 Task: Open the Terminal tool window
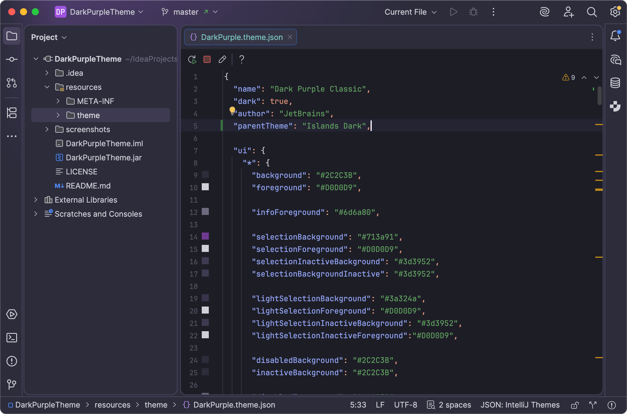coord(12,338)
